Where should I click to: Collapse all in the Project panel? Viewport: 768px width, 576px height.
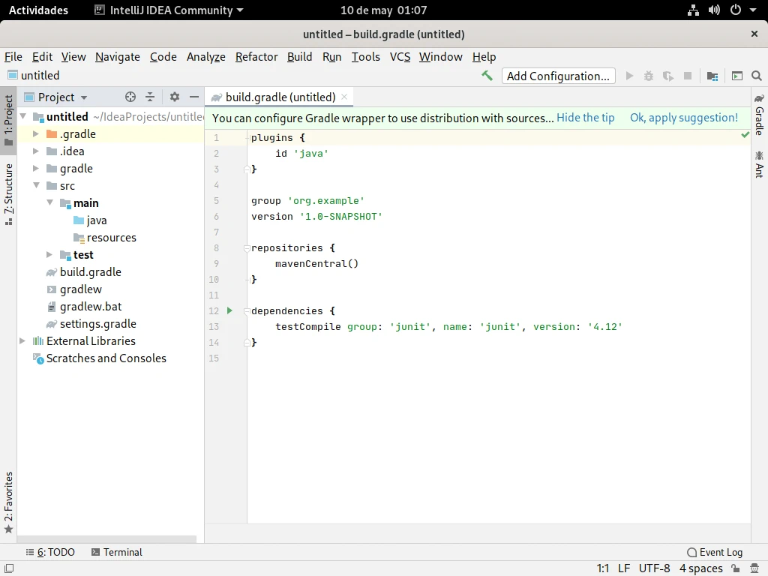[x=150, y=97]
